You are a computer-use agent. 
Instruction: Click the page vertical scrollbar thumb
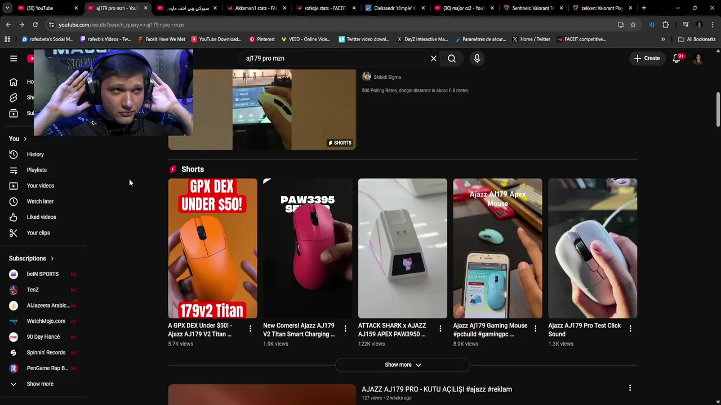pyautogui.click(x=718, y=110)
